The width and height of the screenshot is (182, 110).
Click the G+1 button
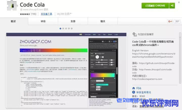pos(170,22)
